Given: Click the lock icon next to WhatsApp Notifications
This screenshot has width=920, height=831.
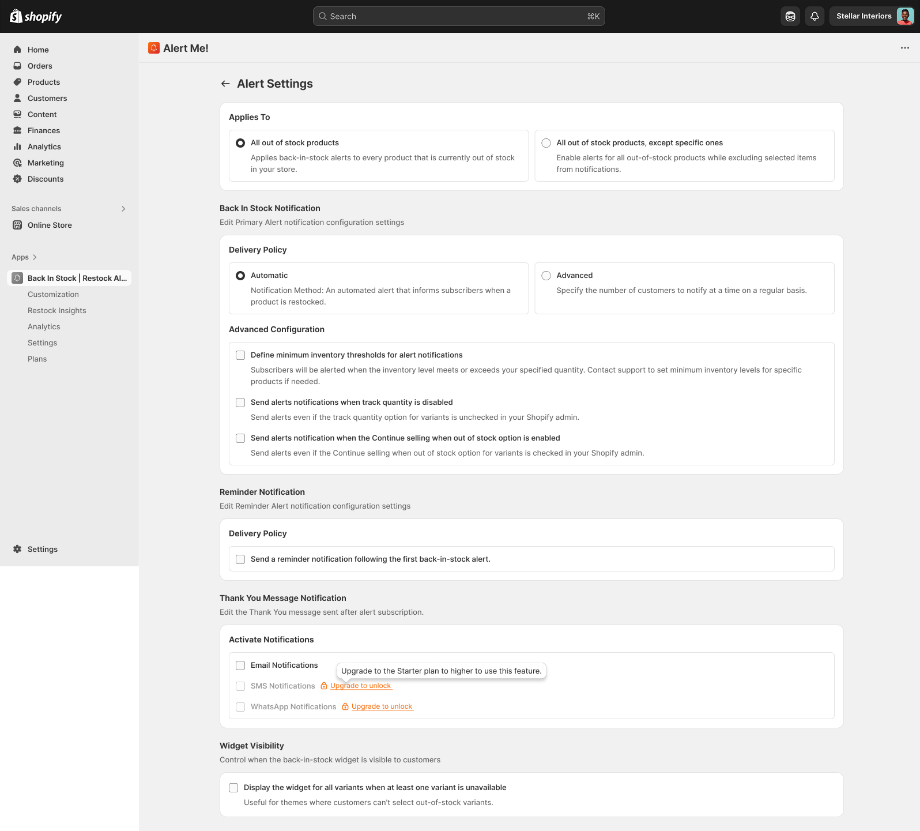Looking at the screenshot, I should click(x=345, y=706).
